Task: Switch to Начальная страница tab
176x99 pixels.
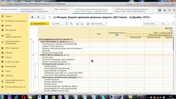Action: [x=9, y=9]
